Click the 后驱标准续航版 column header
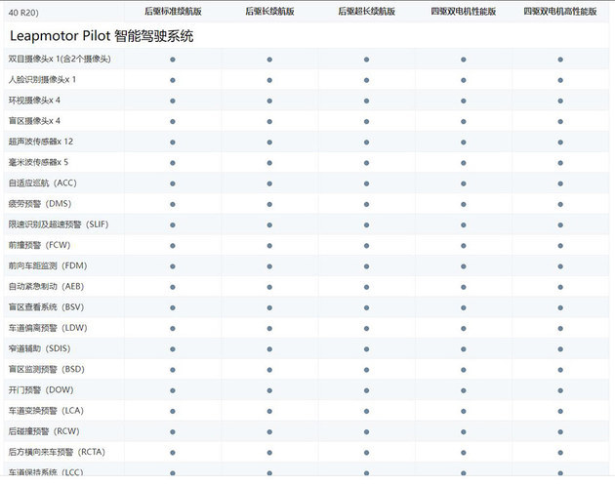The image size is (615, 486). pyautogui.click(x=173, y=12)
